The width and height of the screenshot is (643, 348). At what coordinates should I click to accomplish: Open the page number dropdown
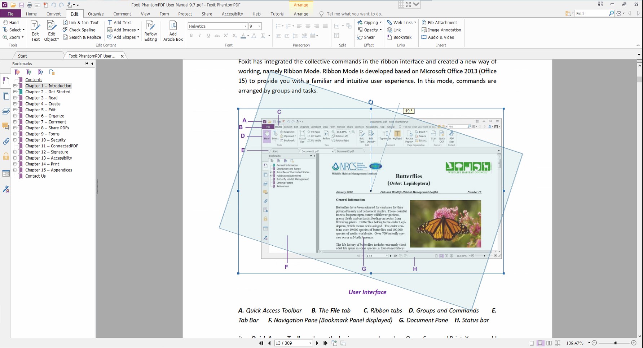310,343
